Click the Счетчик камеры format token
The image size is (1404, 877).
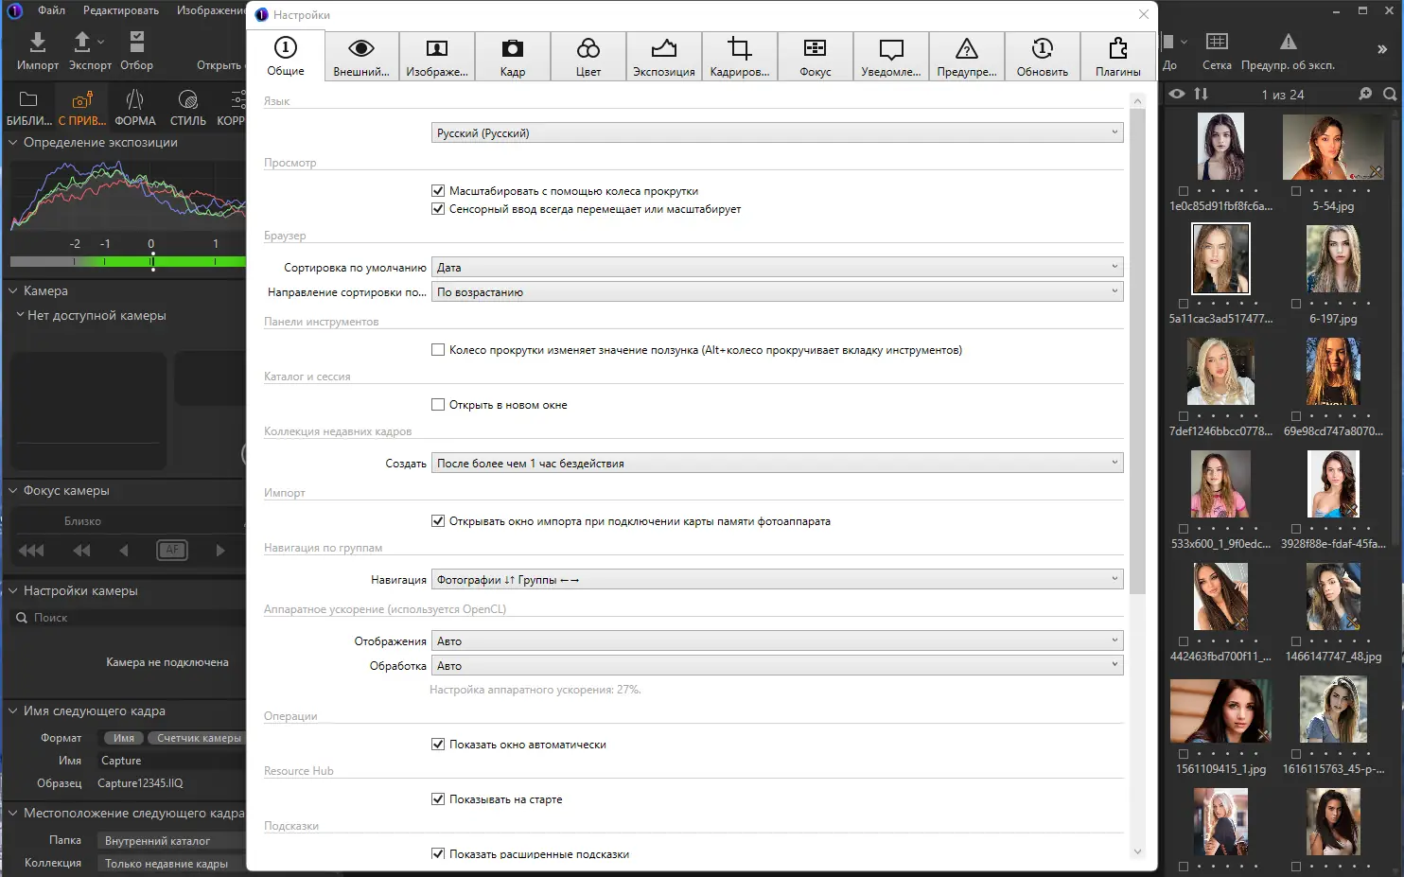[x=197, y=738]
